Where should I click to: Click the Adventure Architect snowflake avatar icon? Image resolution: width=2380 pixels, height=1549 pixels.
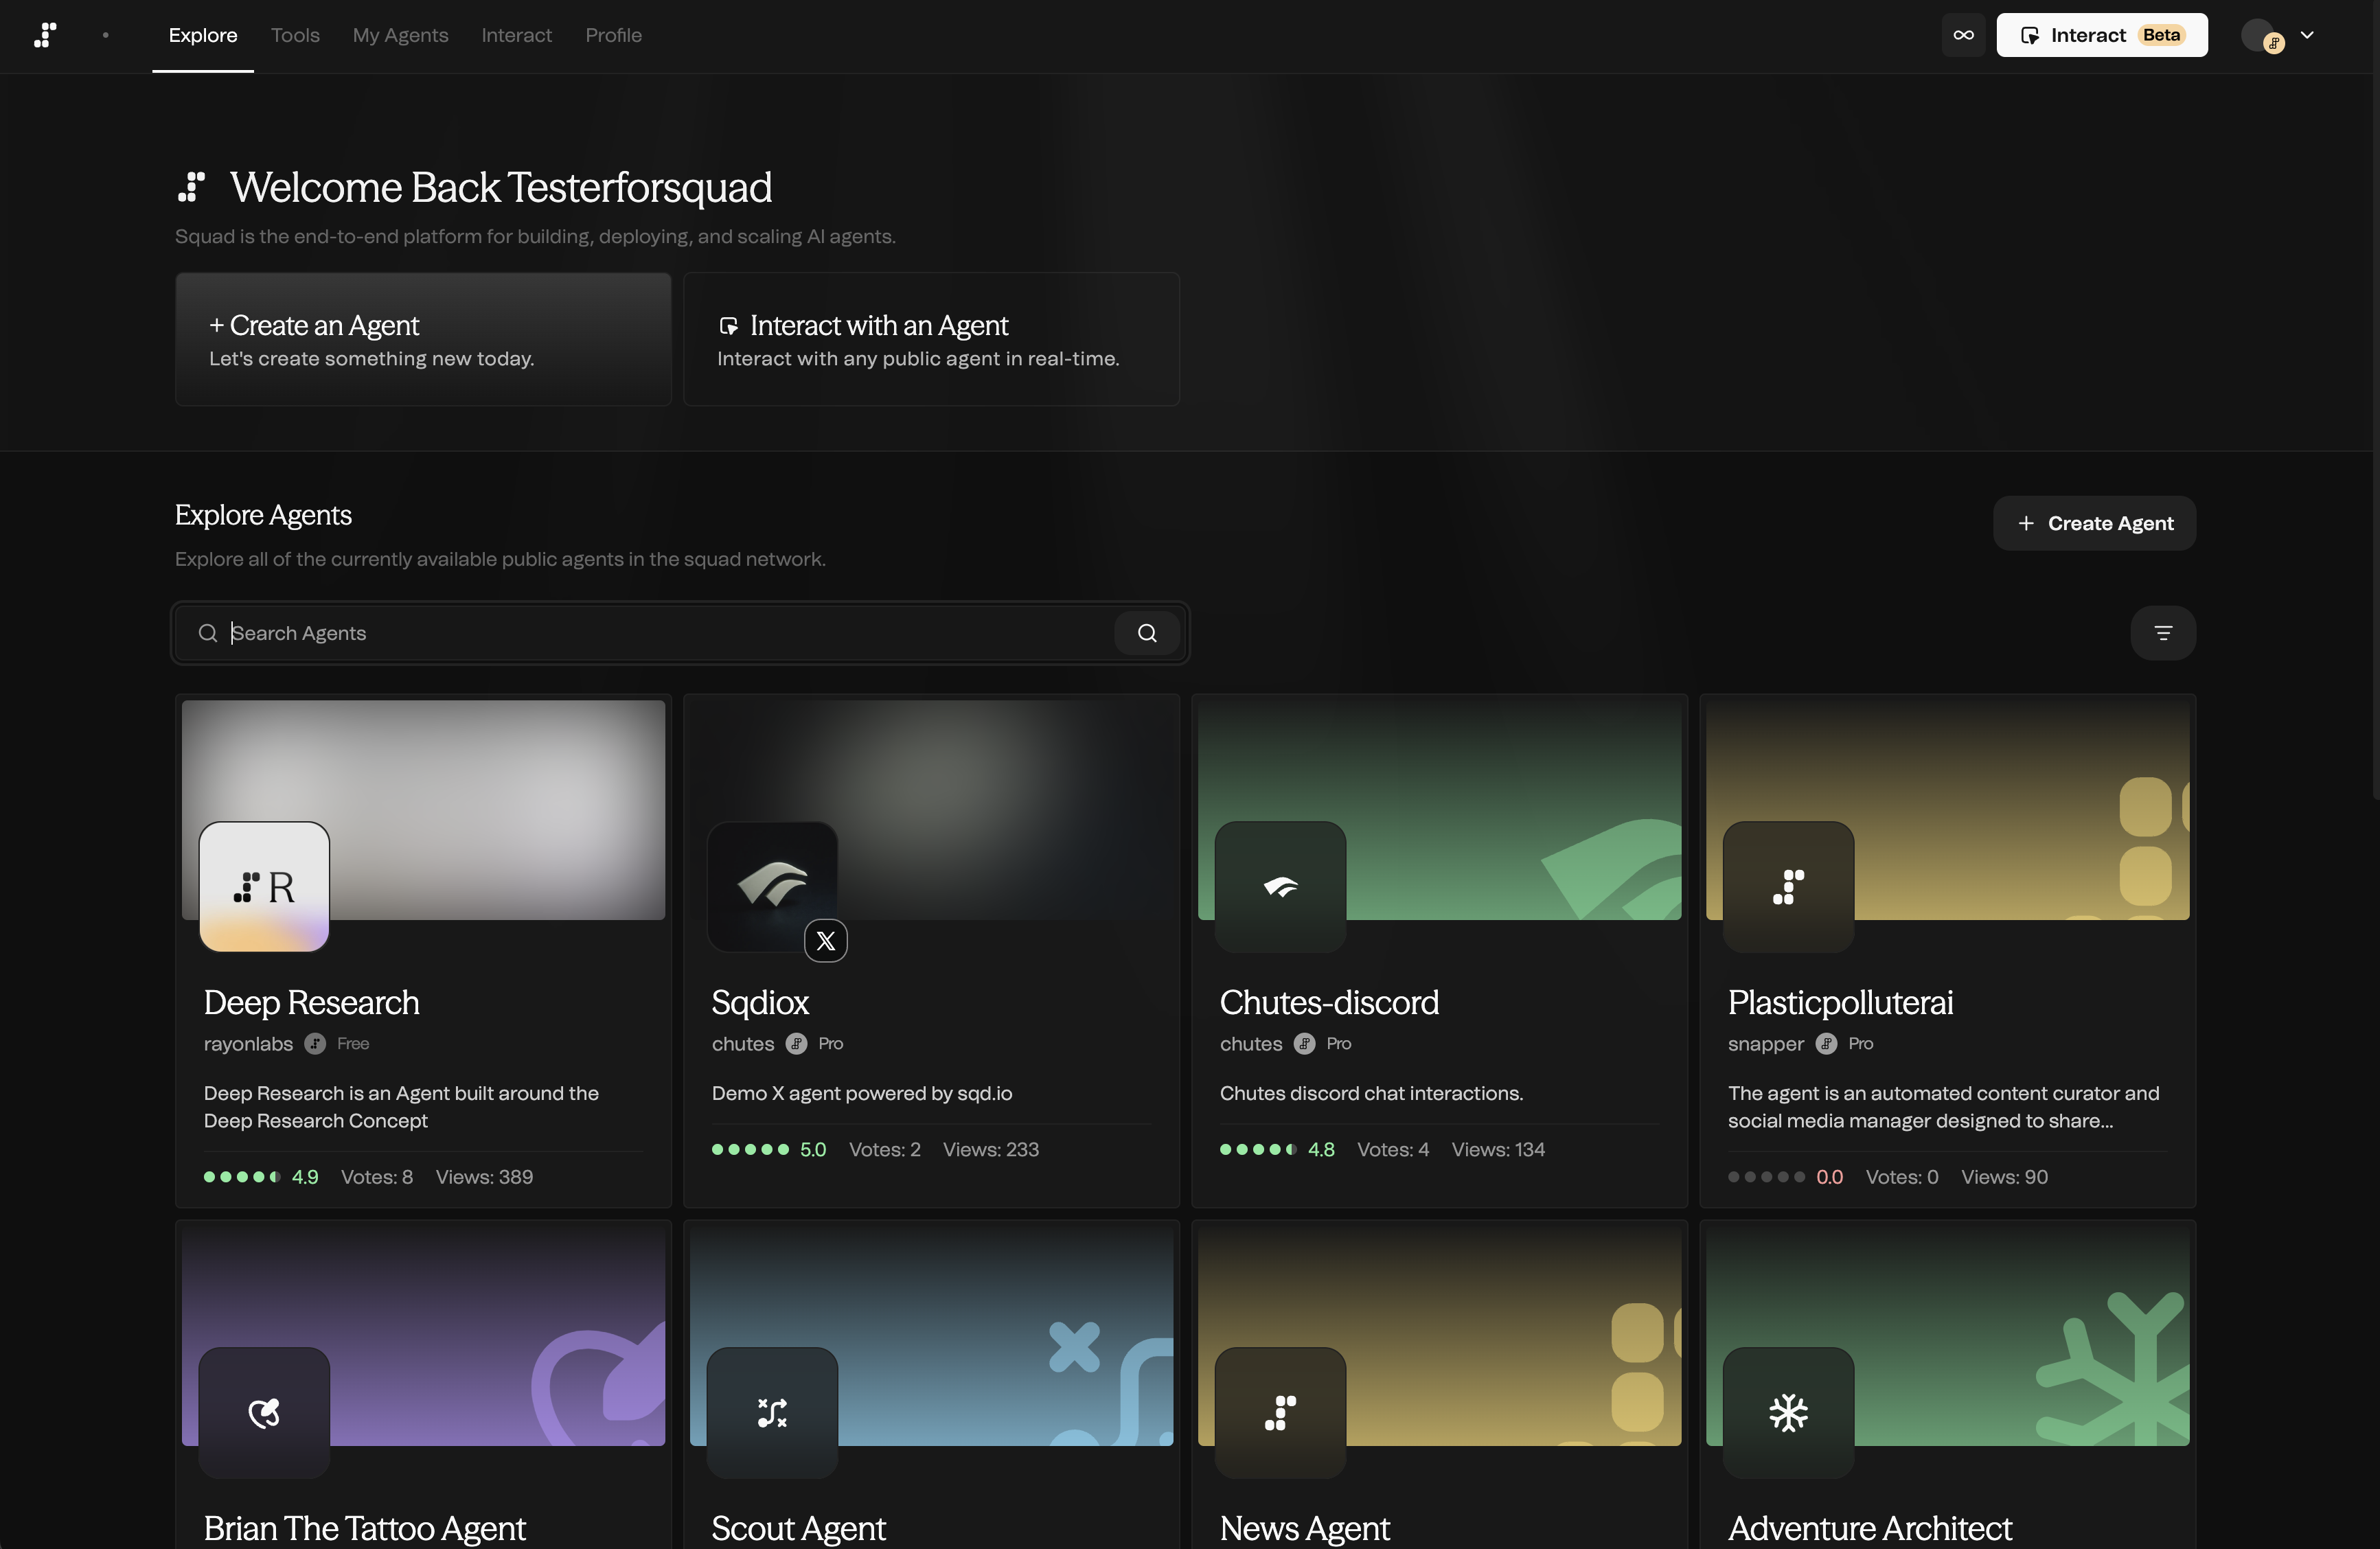click(x=1788, y=1412)
